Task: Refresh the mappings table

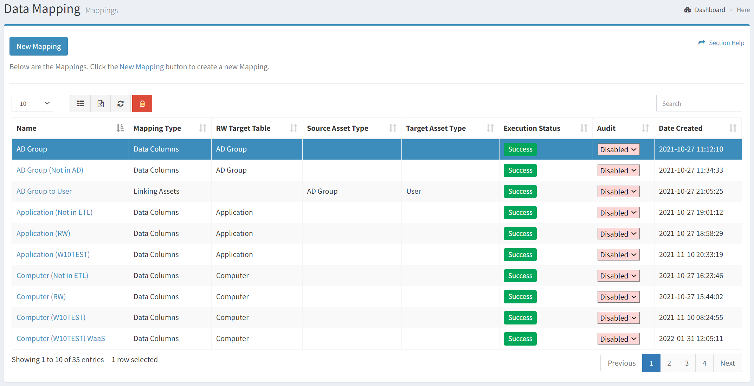Action: (121, 103)
